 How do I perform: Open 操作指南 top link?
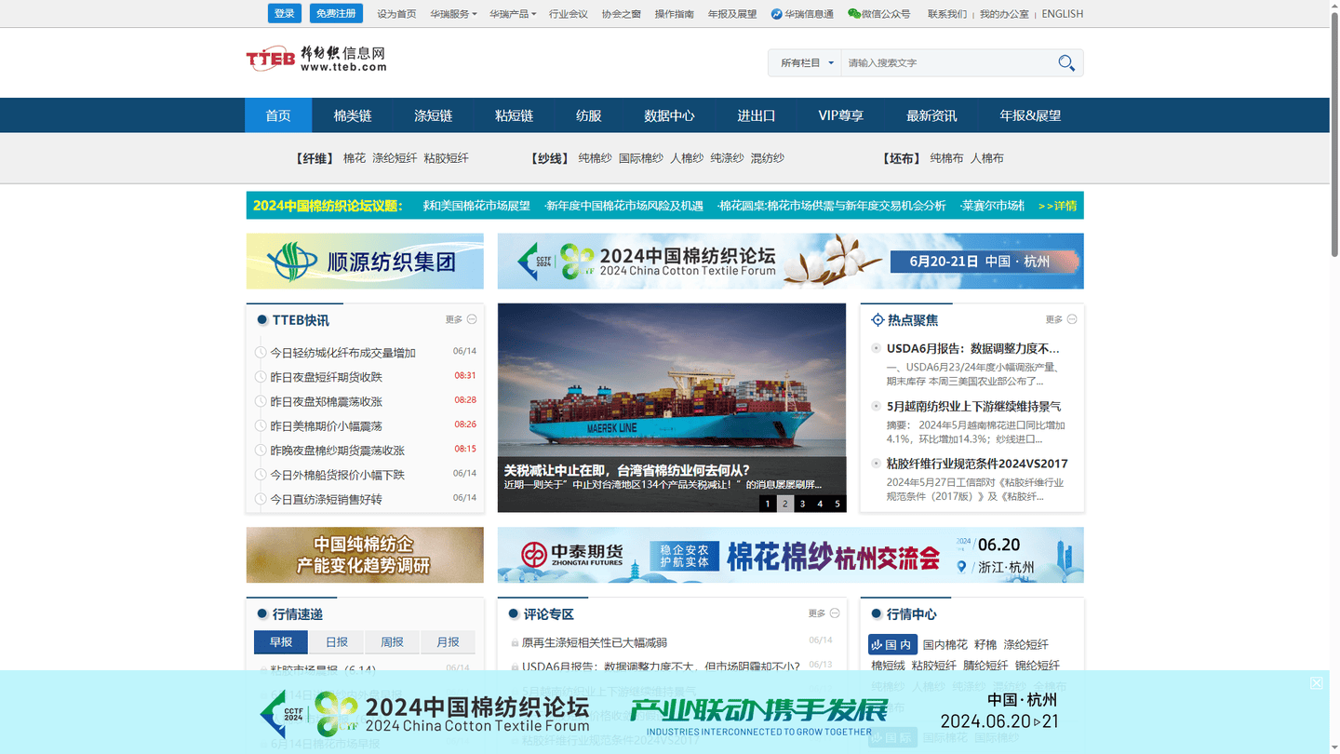point(675,14)
